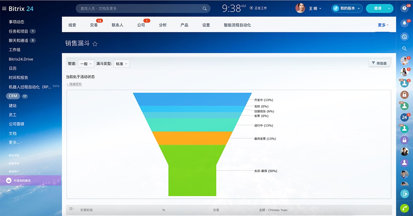
Task: Expand the 更多 tab dropdown at top right
Action: coord(383,25)
